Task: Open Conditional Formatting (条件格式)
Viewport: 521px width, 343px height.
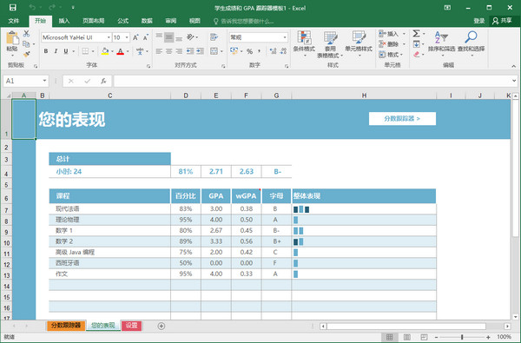Action: 304,43
